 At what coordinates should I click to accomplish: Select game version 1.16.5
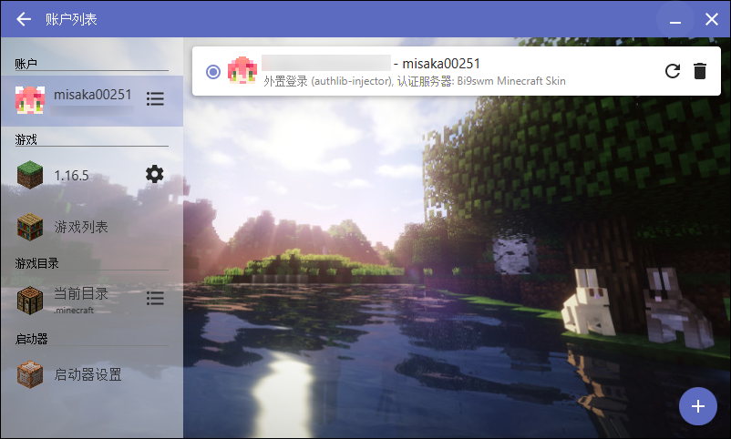click(92, 175)
